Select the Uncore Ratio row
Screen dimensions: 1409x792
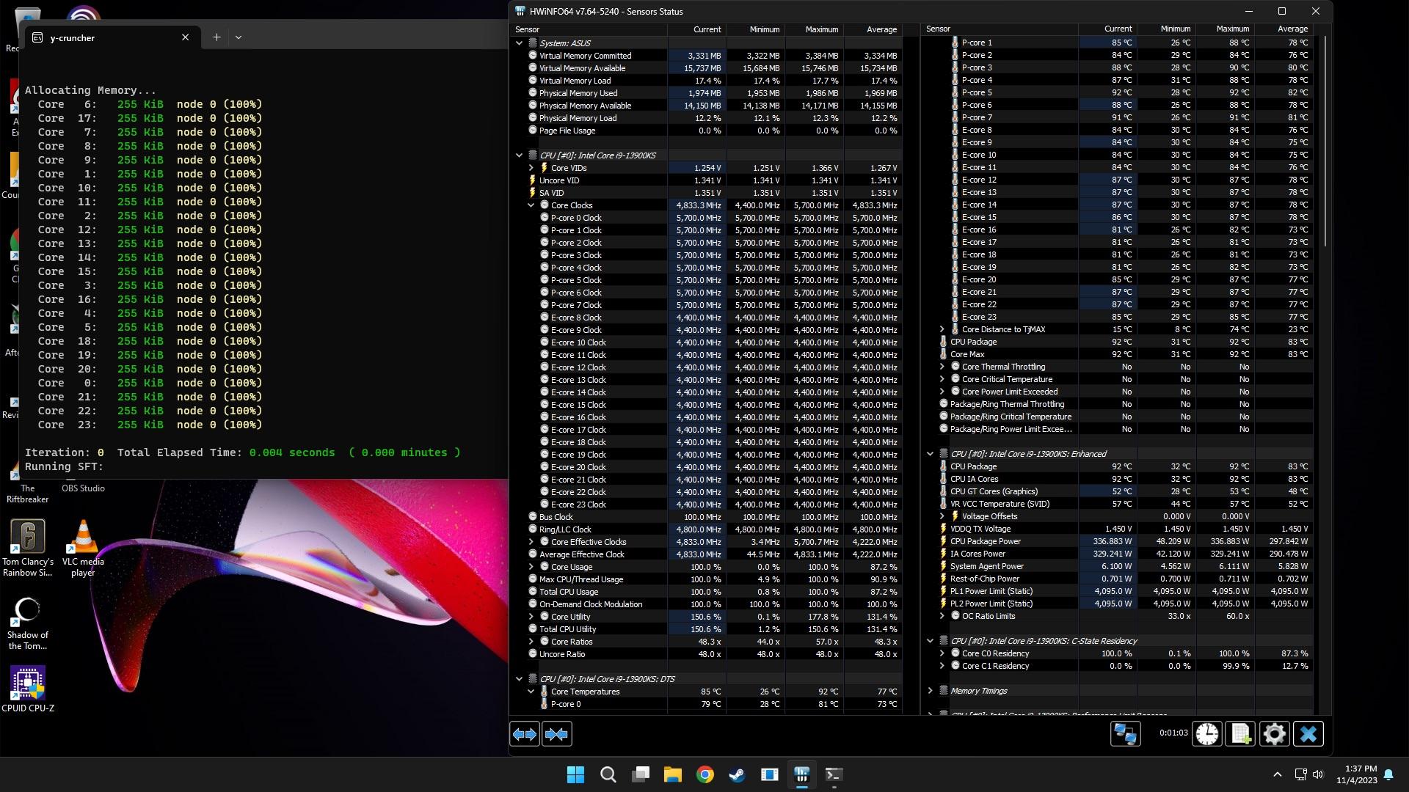tap(706, 654)
